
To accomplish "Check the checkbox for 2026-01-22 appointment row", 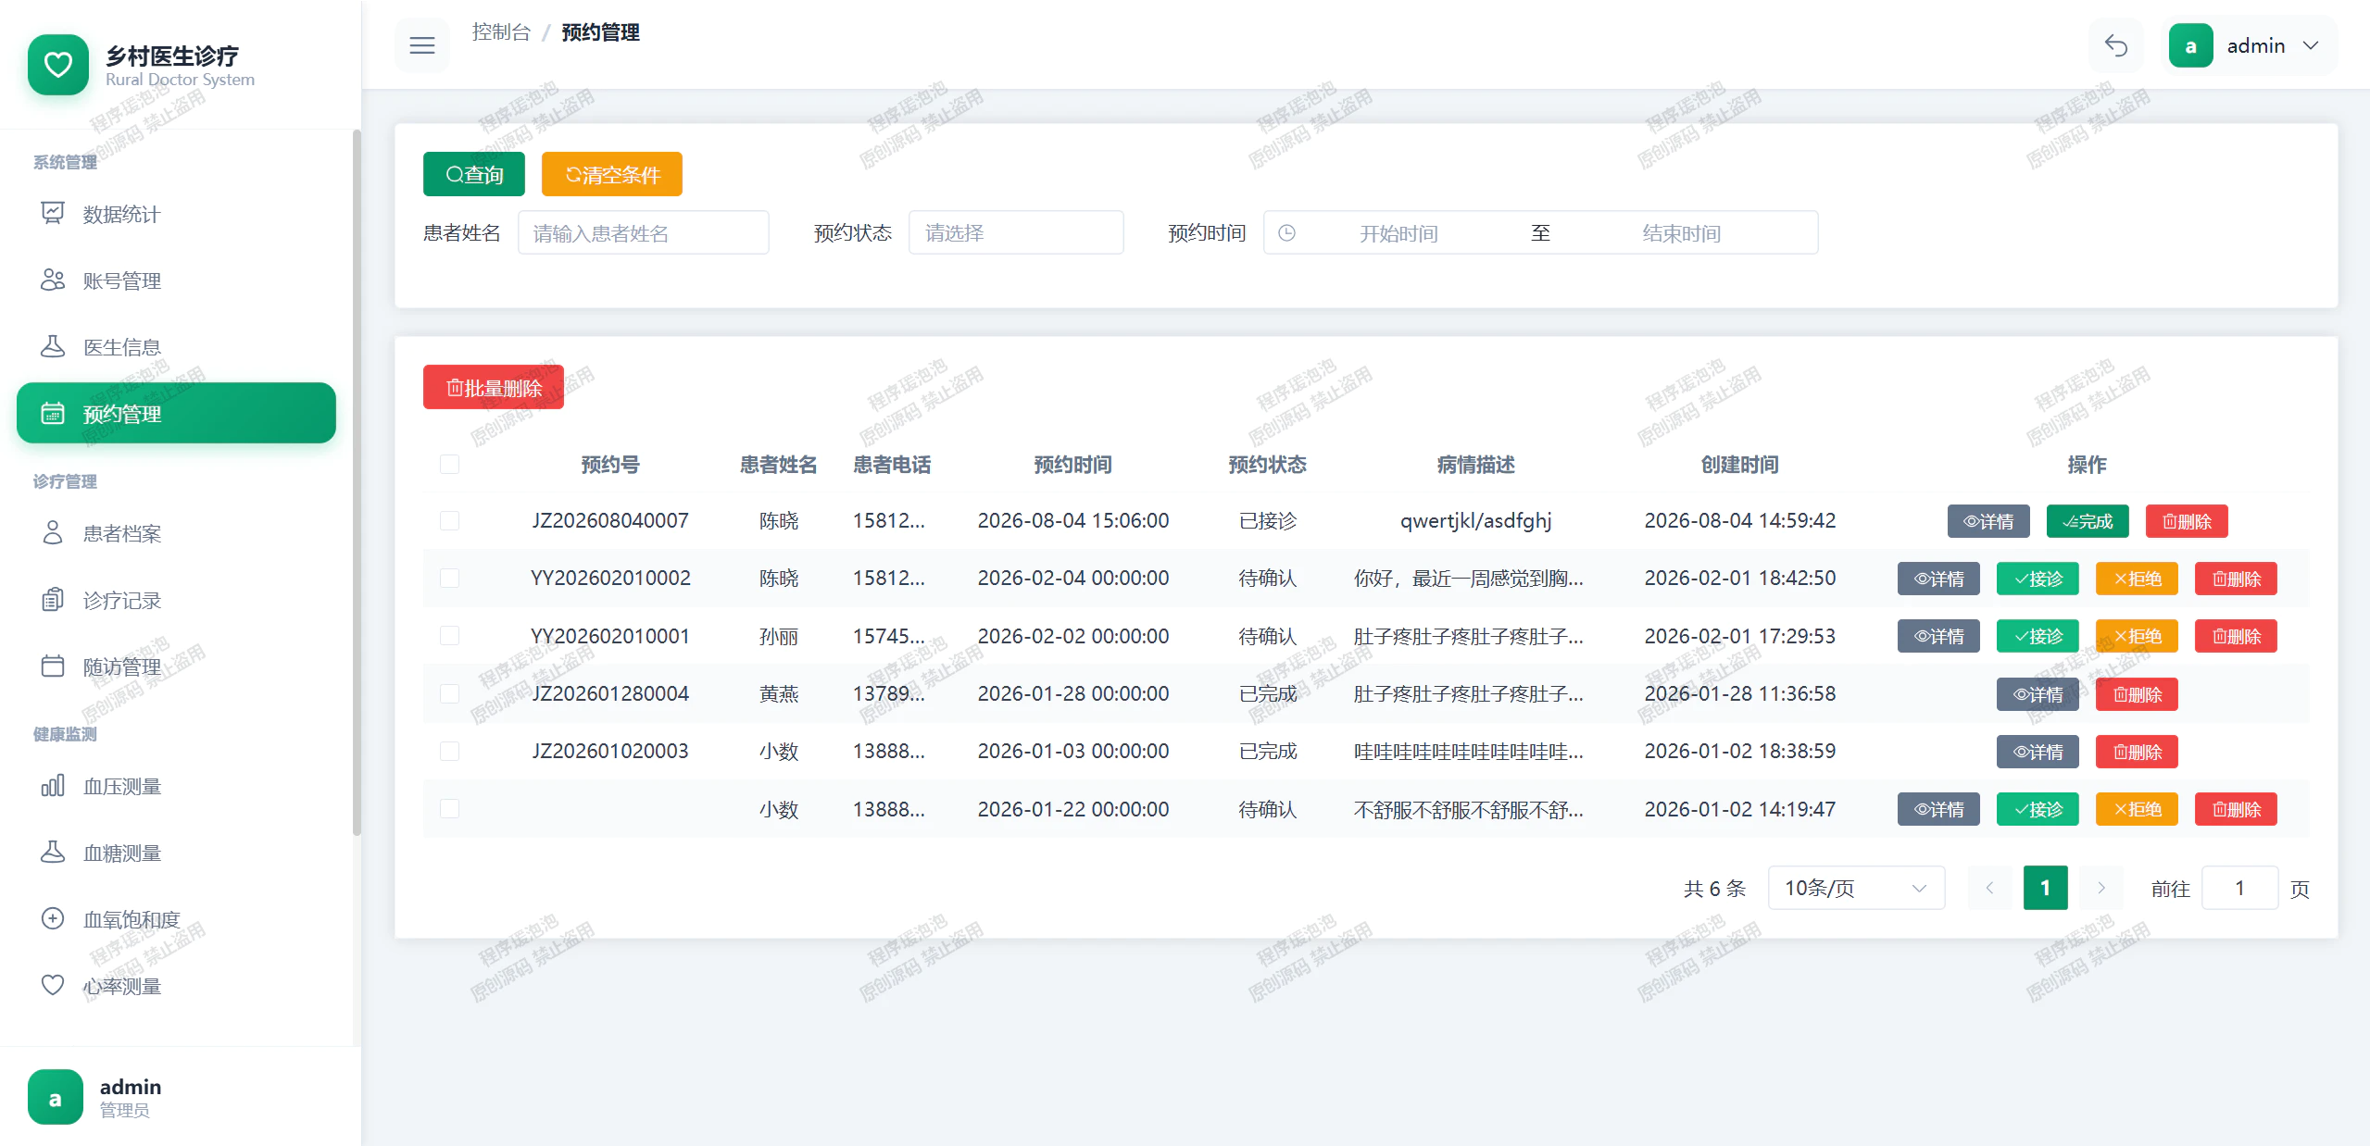I will point(449,809).
